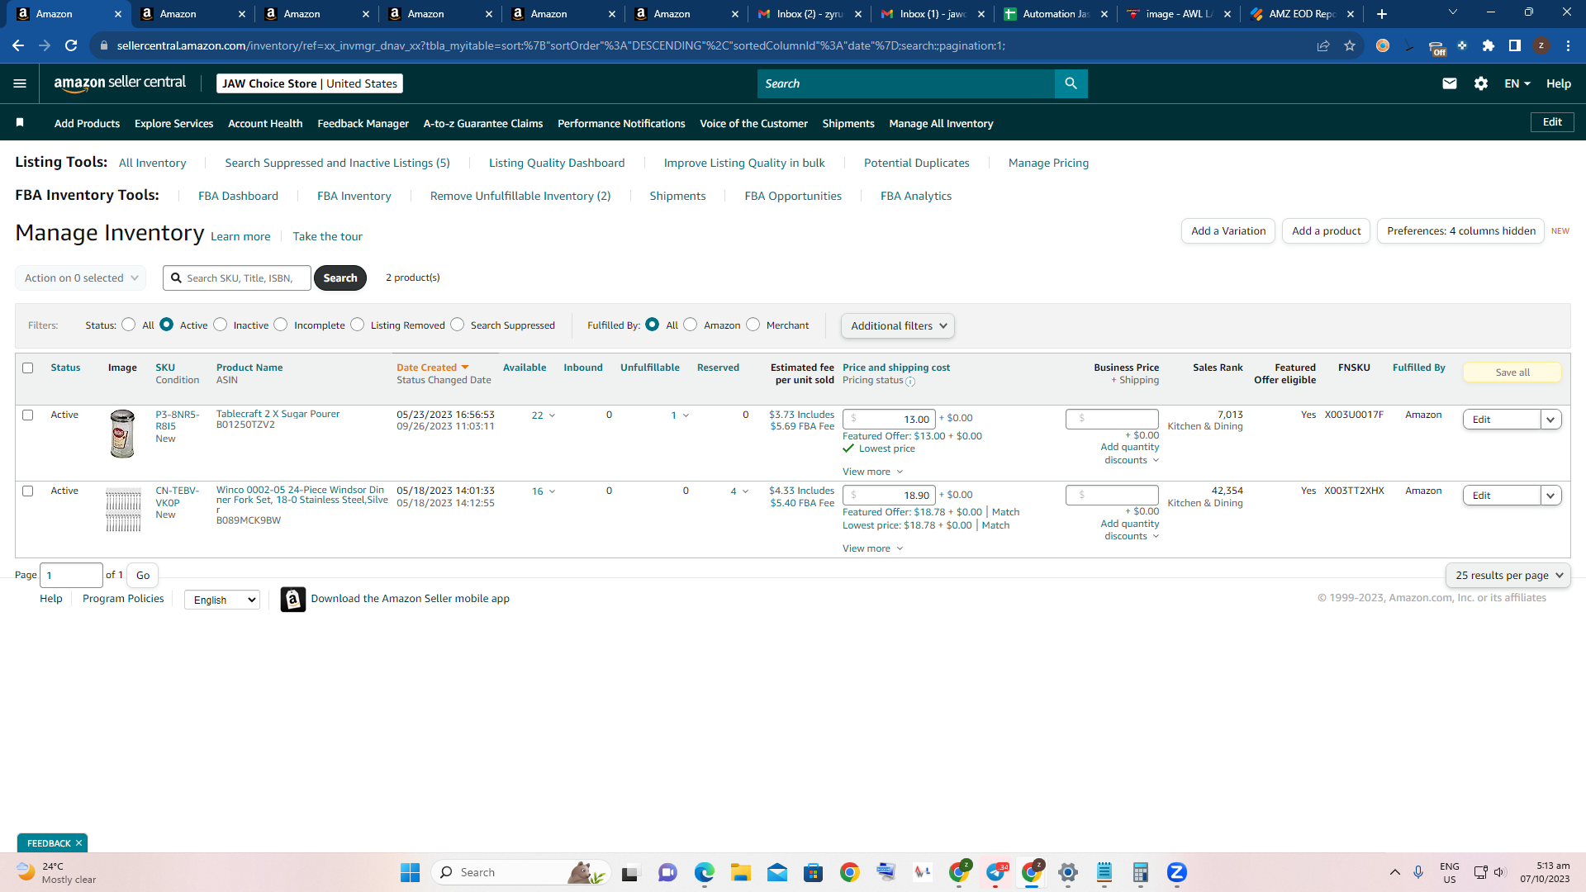The height and width of the screenshot is (892, 1586).
Task: Expand available quantity 16 for Winco row
Action: (543, 491)
